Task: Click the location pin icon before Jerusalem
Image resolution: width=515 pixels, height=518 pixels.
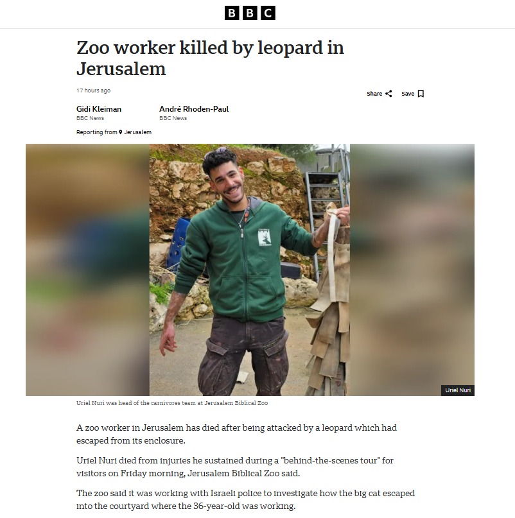Action: click(x=120, y=132)
